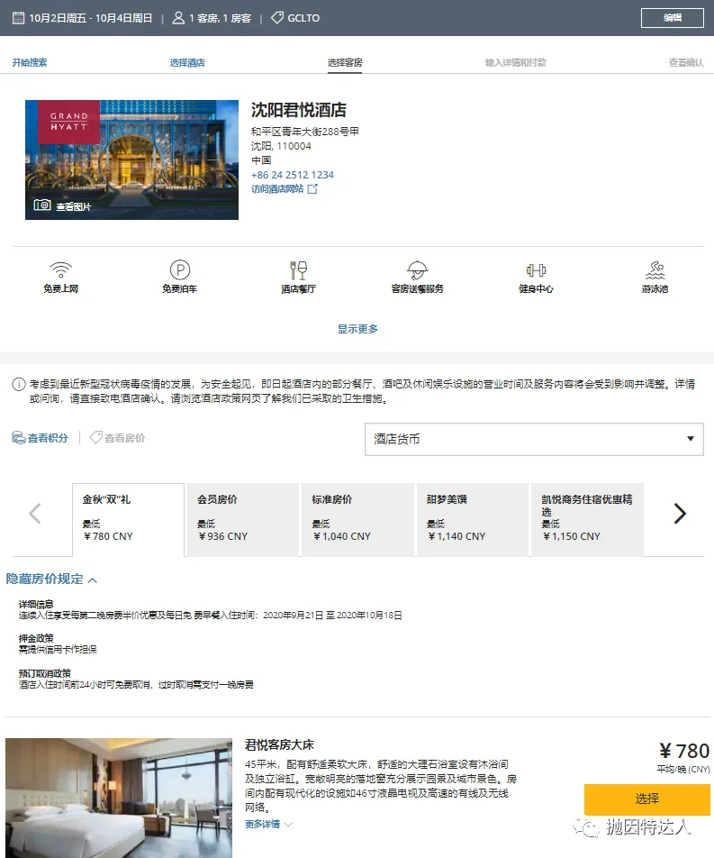Open the 输入详情和付款 step
Screen dimensions: 714x858
tap(516, 62)
